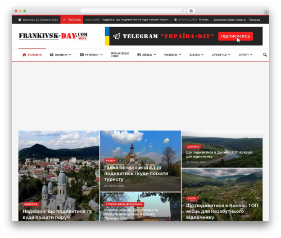Click the browser reload icon

(183, 11)
